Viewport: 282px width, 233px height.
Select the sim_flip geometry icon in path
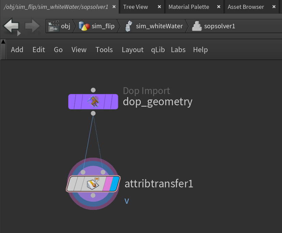[x=84, y=26]
